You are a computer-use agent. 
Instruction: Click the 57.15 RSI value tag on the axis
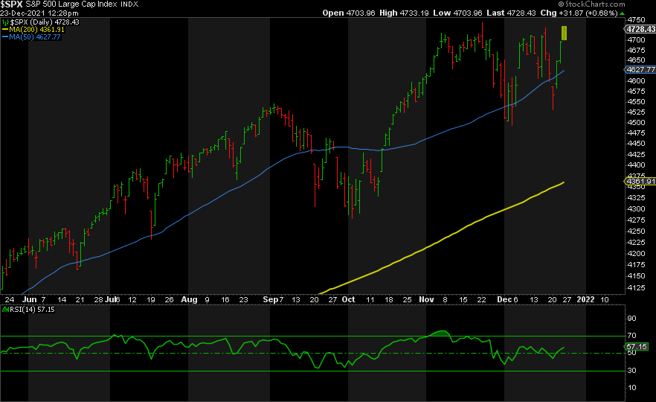click(x=637, y=347)
